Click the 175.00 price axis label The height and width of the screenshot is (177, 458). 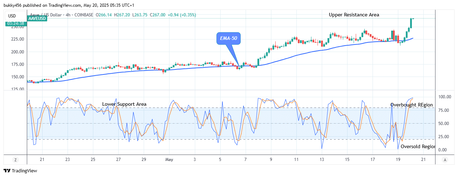coord(17,64)
